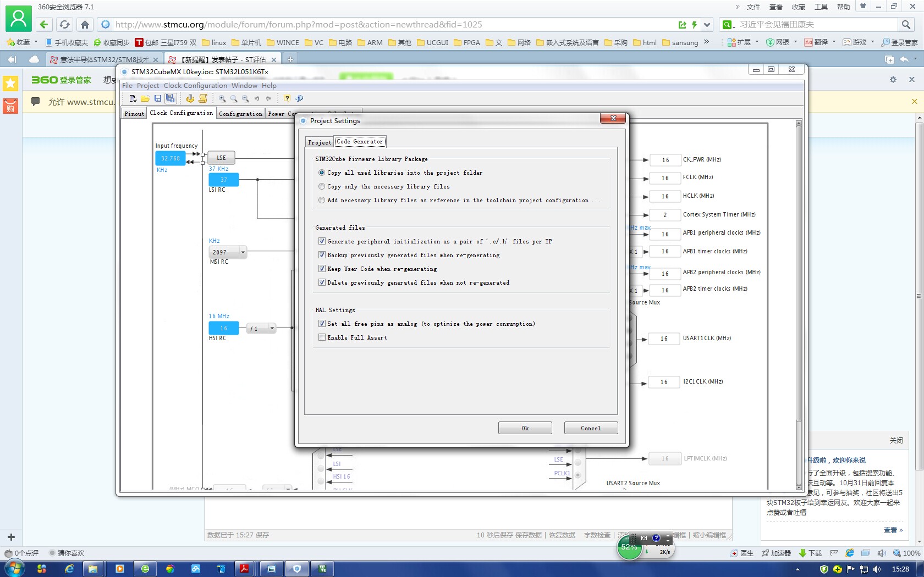Switch to the Pinout tab
The width and height of the screenshot is (924, 577).
point(134,114)
